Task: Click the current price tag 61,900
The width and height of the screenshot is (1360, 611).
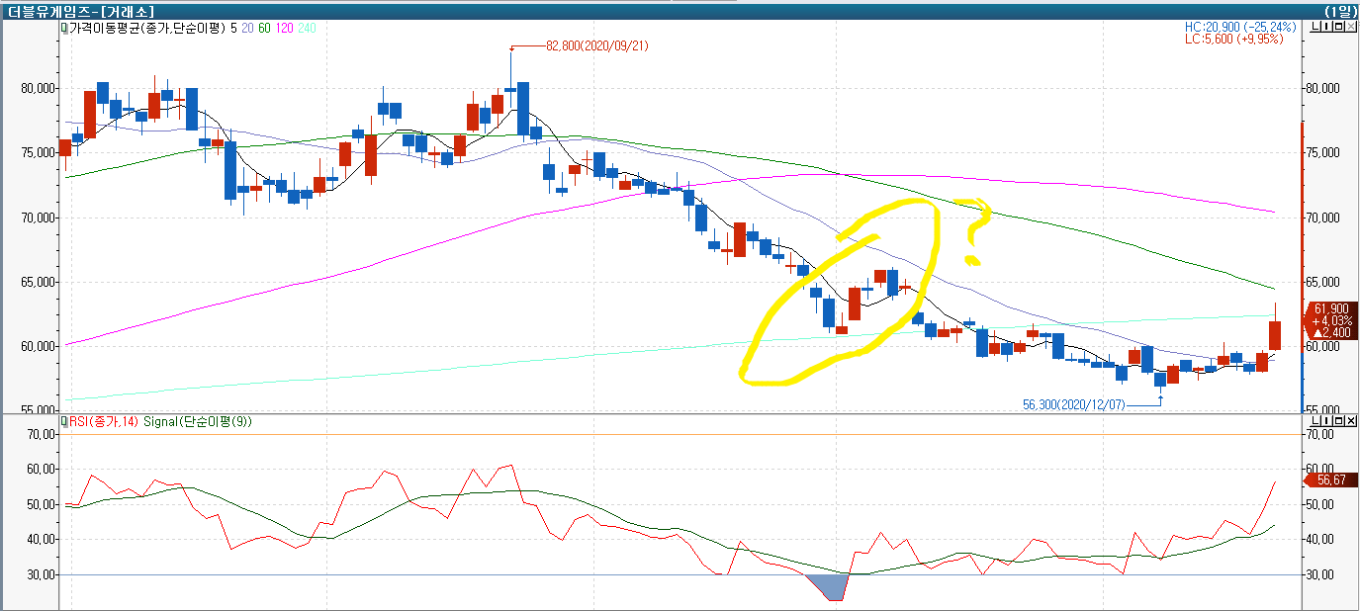Action: point(1329,307)
